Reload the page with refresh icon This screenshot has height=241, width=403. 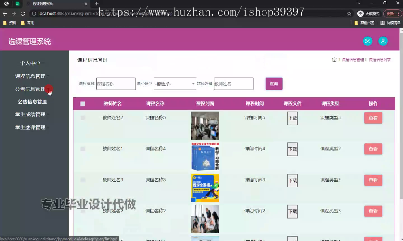click(x=23, y=13)
